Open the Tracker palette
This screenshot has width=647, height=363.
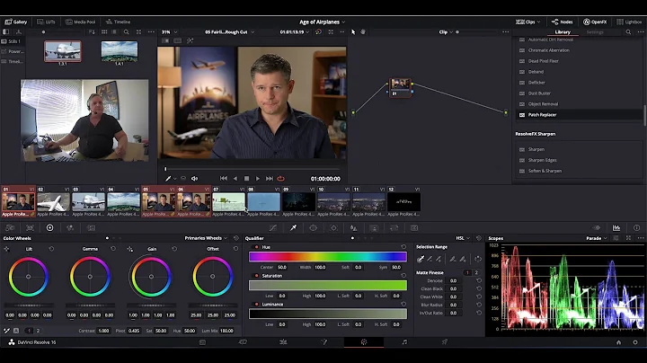coord(333,227)
